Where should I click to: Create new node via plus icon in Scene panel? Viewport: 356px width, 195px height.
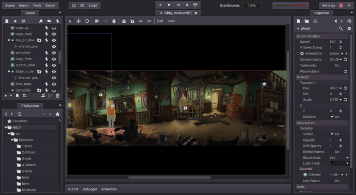pyautogui.click(x=15, y=21)
